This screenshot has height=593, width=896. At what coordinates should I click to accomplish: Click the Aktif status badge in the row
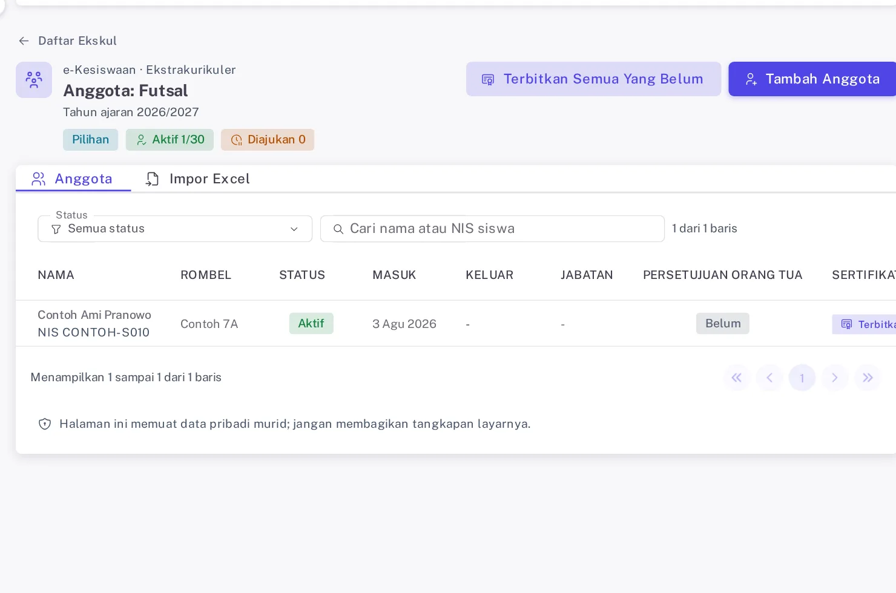pos(311,323)
